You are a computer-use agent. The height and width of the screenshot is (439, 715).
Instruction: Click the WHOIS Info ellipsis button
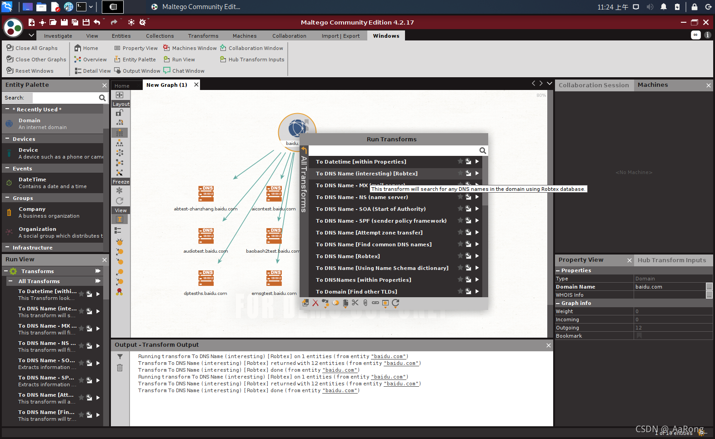709,295
